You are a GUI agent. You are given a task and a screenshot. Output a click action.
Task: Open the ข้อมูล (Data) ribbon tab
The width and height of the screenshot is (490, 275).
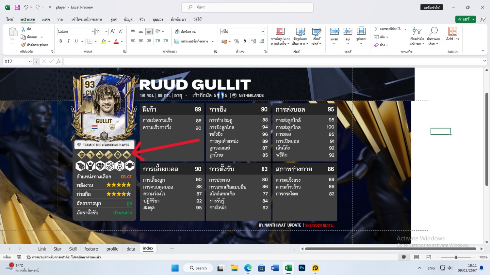point(128,19)
